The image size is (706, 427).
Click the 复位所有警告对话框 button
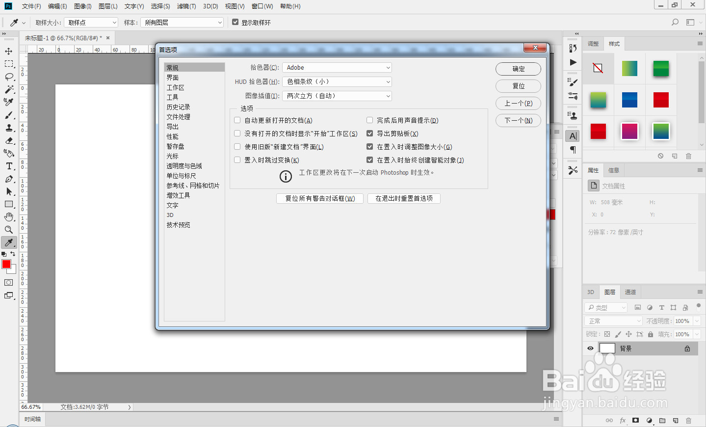tap(319, 198)
